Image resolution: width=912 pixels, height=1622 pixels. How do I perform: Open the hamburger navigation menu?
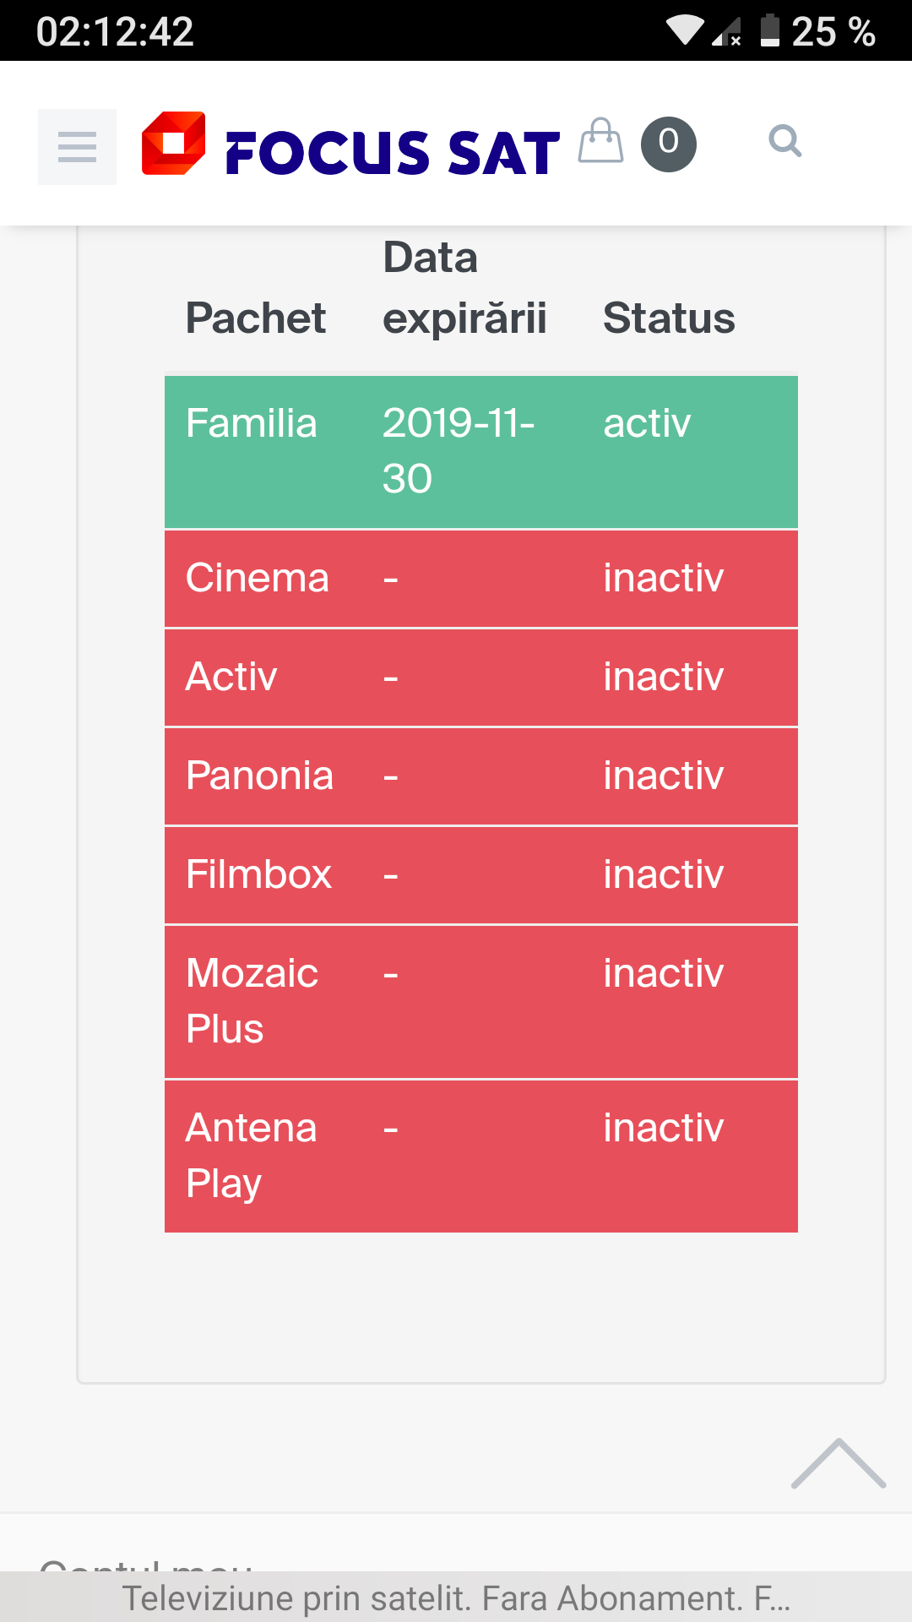pyautogui.click(x=77, y=147)
